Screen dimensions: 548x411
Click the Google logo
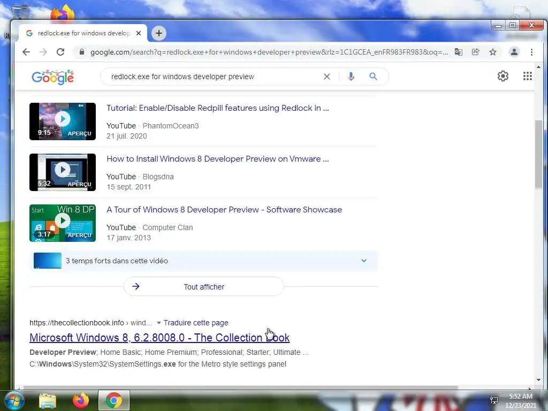pos(53,77)
